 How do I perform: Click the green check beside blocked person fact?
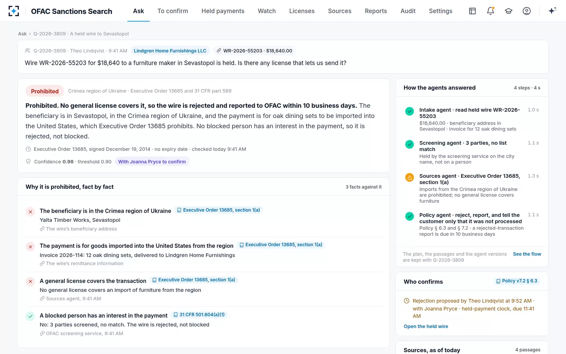click(30, 316)
